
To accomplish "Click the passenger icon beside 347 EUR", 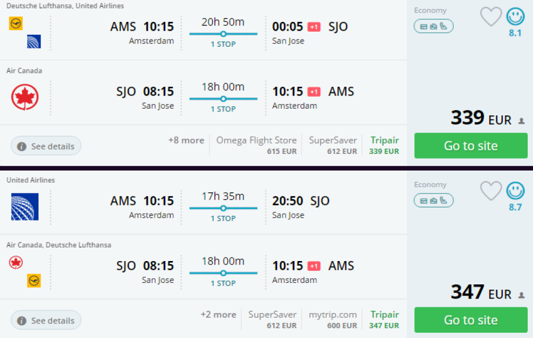I will pos(522,295).
